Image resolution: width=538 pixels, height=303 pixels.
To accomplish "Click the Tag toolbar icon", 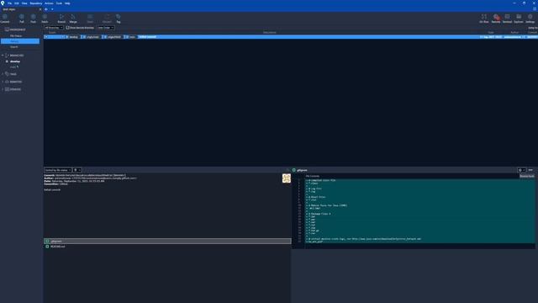I will 119,19.
